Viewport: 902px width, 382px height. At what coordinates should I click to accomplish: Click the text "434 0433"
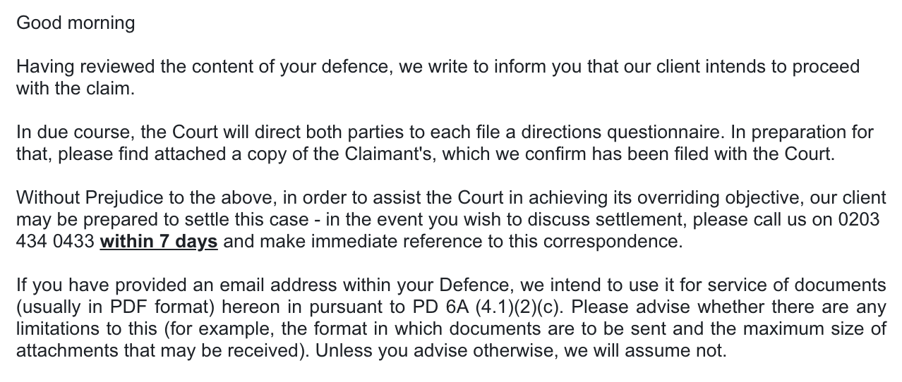(55, 242)
